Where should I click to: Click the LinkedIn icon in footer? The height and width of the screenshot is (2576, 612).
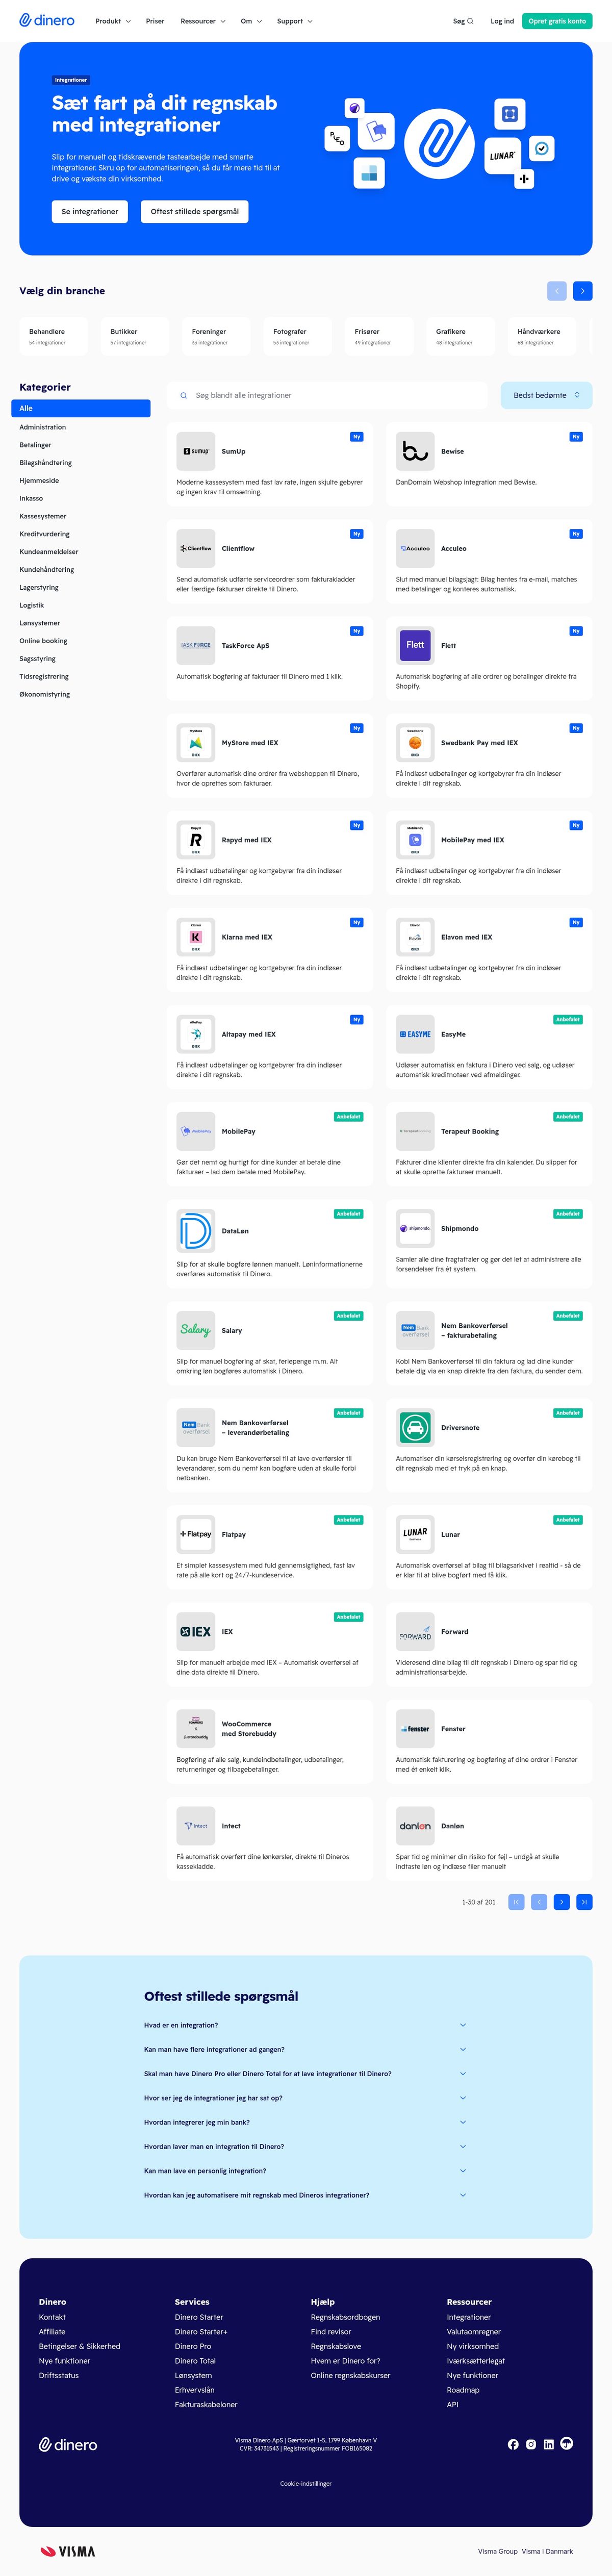[549, 2444]
